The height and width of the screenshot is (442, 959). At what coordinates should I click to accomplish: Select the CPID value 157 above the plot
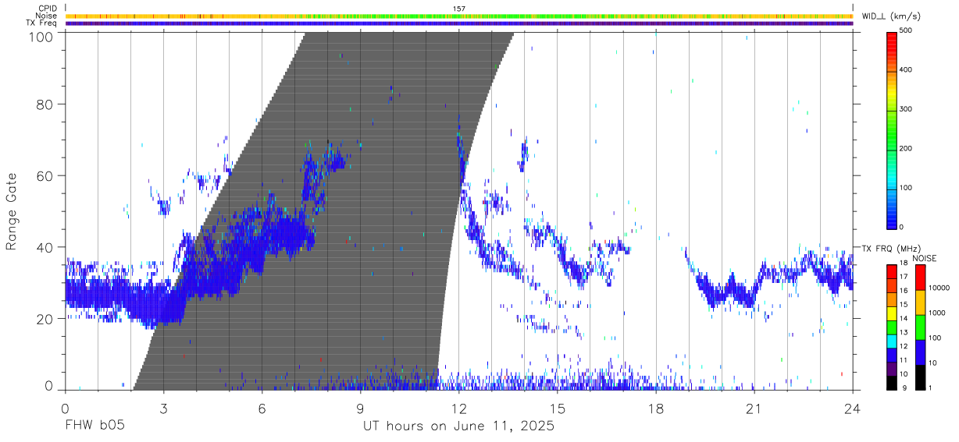458,9
